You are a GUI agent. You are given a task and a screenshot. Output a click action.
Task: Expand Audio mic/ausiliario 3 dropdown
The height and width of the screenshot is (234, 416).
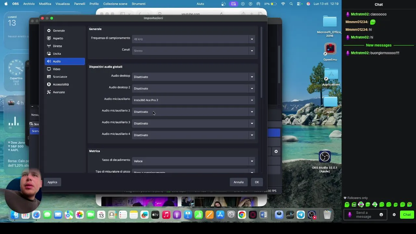(193, 123)
